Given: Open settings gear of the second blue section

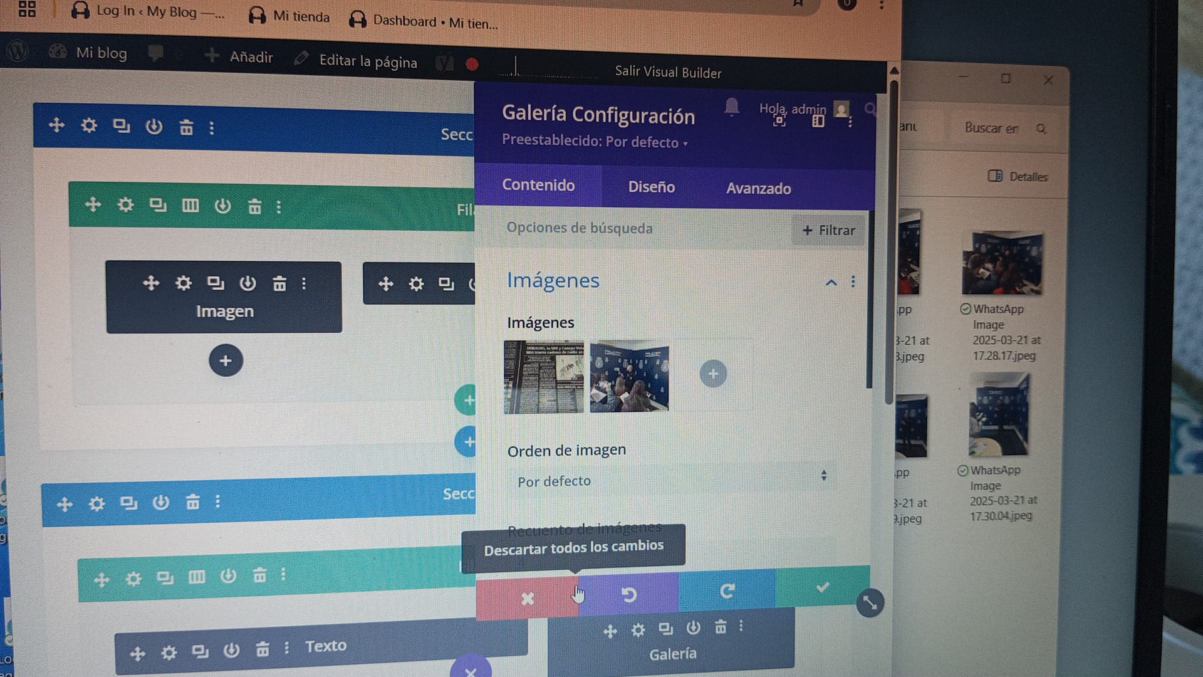Looking at the screenshot, I should point(96,503).
